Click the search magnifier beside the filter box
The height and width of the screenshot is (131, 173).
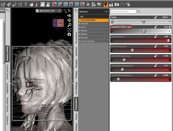pos(139,12)
